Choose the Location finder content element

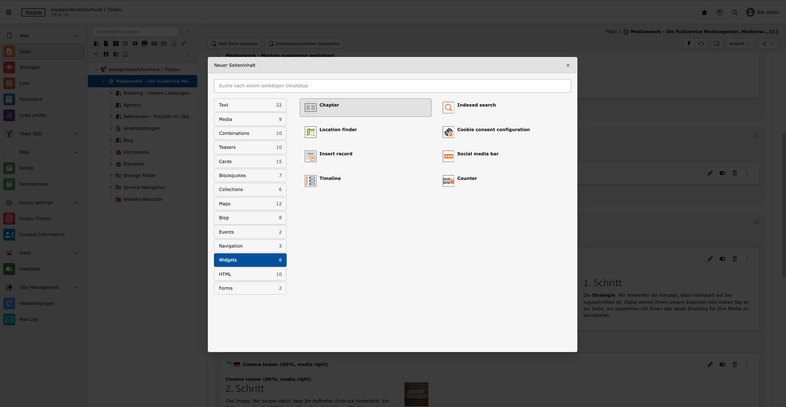coord(310,132)
